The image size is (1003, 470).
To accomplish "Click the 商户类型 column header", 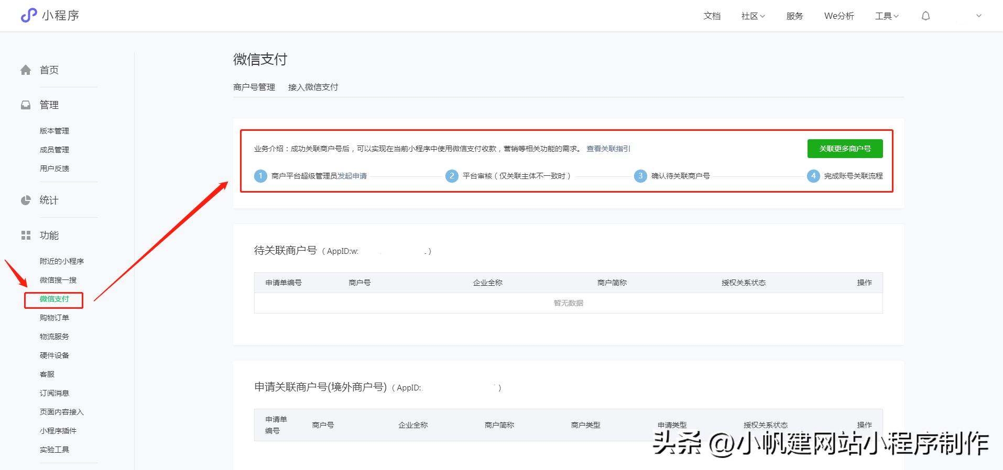I will pyautogui.click(x=586, y=425).
